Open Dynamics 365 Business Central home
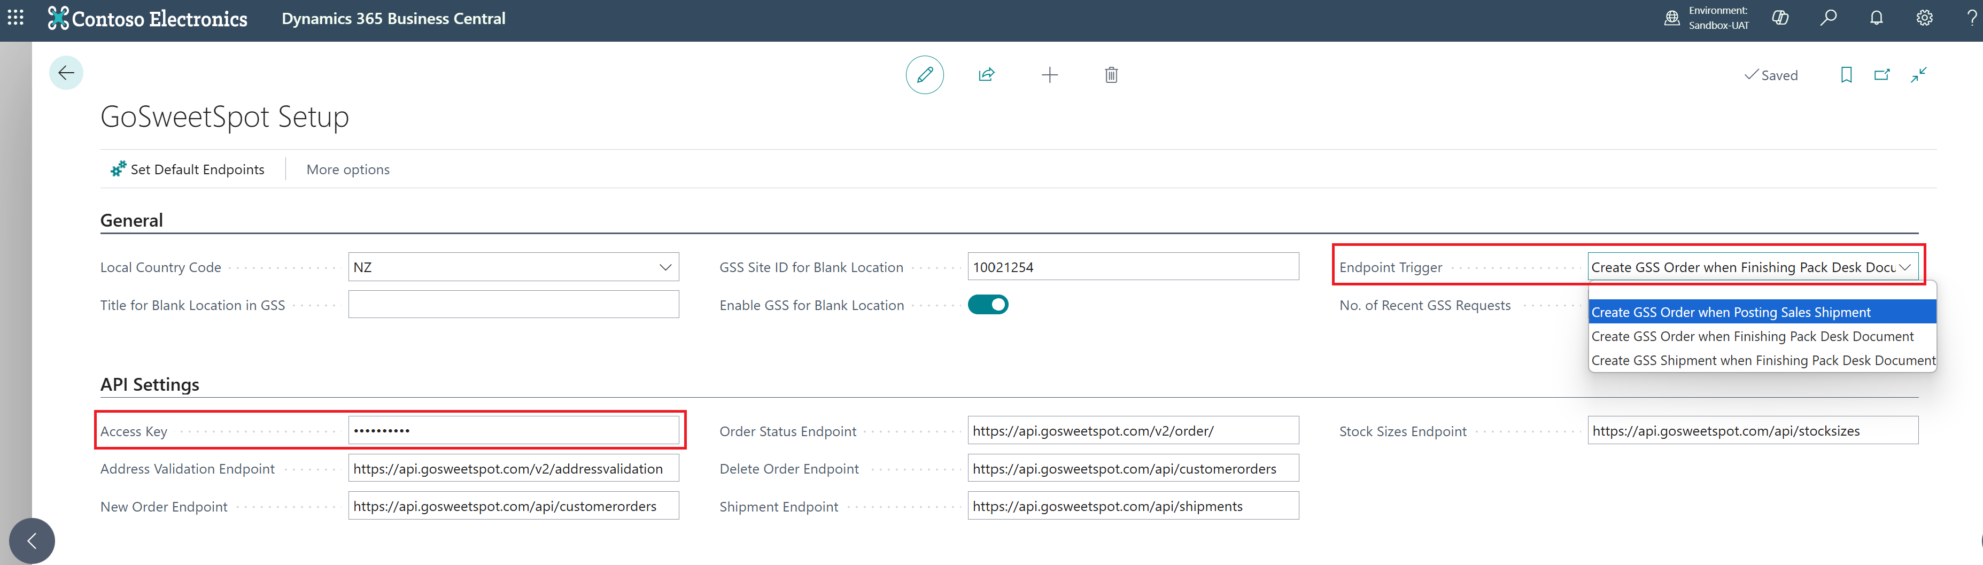Screen dimensions: 1983x565 [393, 19]
